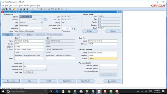Open the View menu
Image resolution: width=167 pixels, height=94 pixels.
click(10, 6)
